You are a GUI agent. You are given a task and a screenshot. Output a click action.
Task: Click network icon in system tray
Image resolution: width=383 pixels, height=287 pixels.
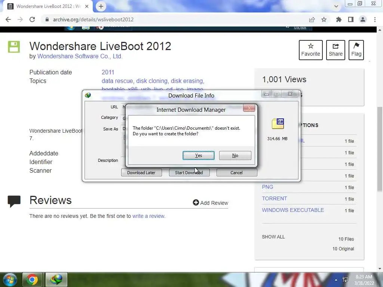click(x=345, y=280)
